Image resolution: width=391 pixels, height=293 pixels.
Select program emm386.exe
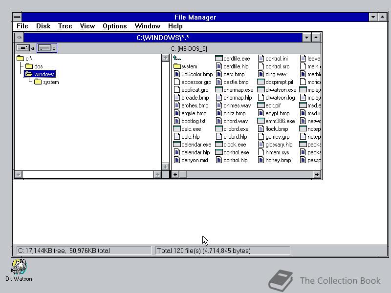[x=276, y=121]
